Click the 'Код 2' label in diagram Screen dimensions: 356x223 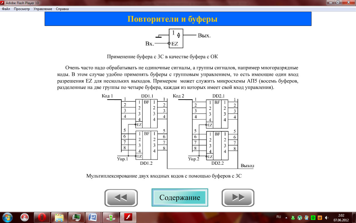coord(179,96)
